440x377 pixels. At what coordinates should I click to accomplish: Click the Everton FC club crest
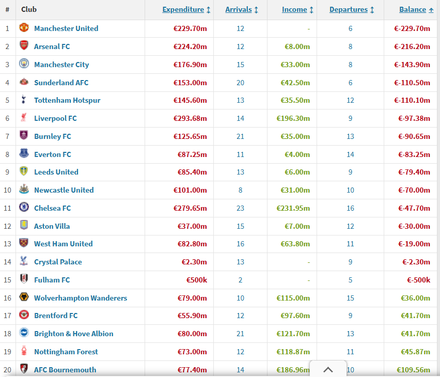pyautogui.click(x=24, y=153)
